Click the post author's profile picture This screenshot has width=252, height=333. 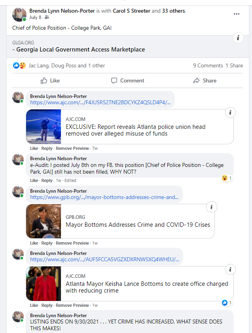(19, 14)
